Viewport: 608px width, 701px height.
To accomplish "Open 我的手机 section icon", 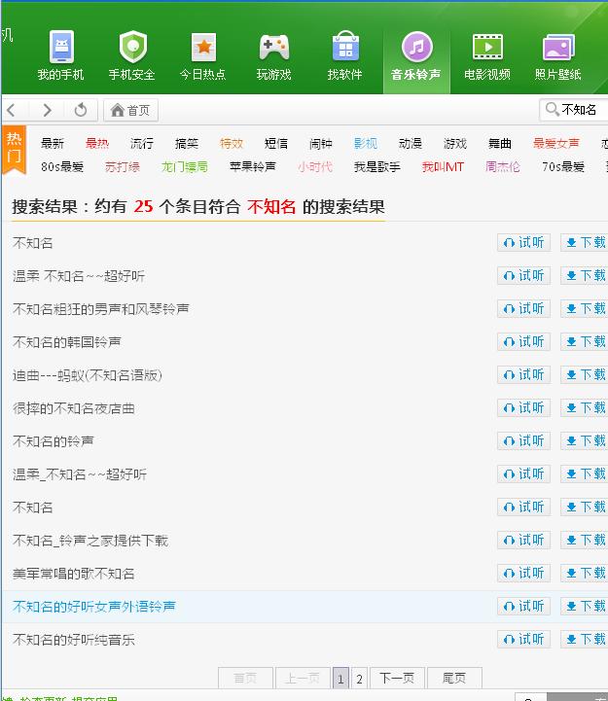I will click(x=61, y=47).
